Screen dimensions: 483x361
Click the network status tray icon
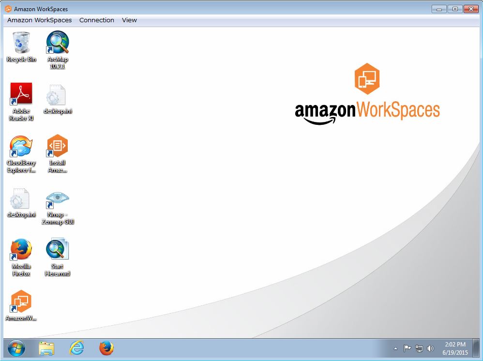pyautogui.click(x=419, y=348)
